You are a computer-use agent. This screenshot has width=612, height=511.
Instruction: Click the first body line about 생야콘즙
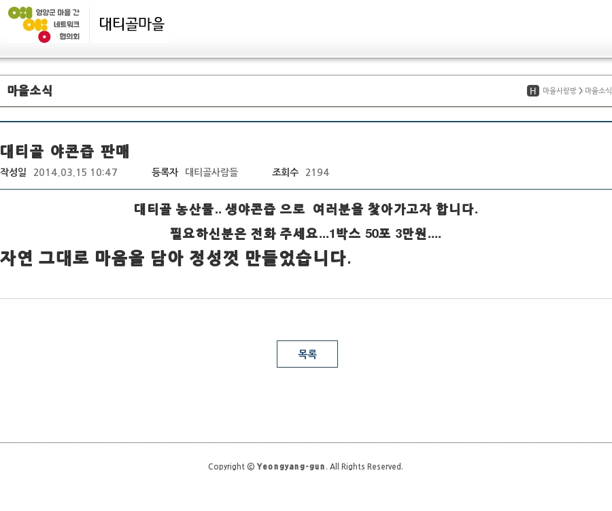click(306, 209)
